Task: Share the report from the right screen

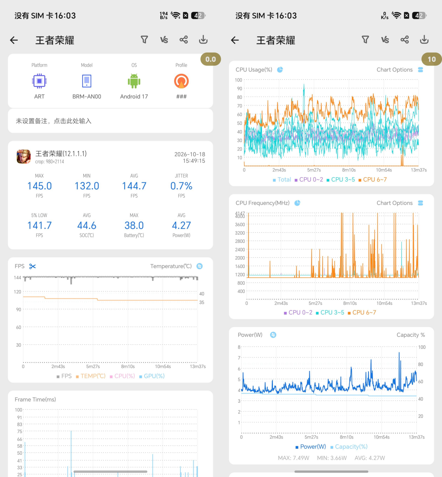Action: pyautogui.click(x=405, y=40)
